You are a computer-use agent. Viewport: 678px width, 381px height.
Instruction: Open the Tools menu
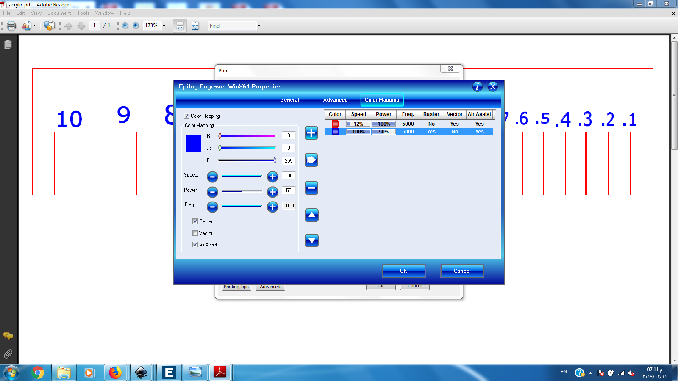coord(83,13)
